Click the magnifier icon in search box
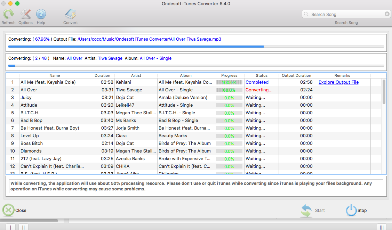The width and height of the screenshot is (392, 230). (x=306, y=14)
